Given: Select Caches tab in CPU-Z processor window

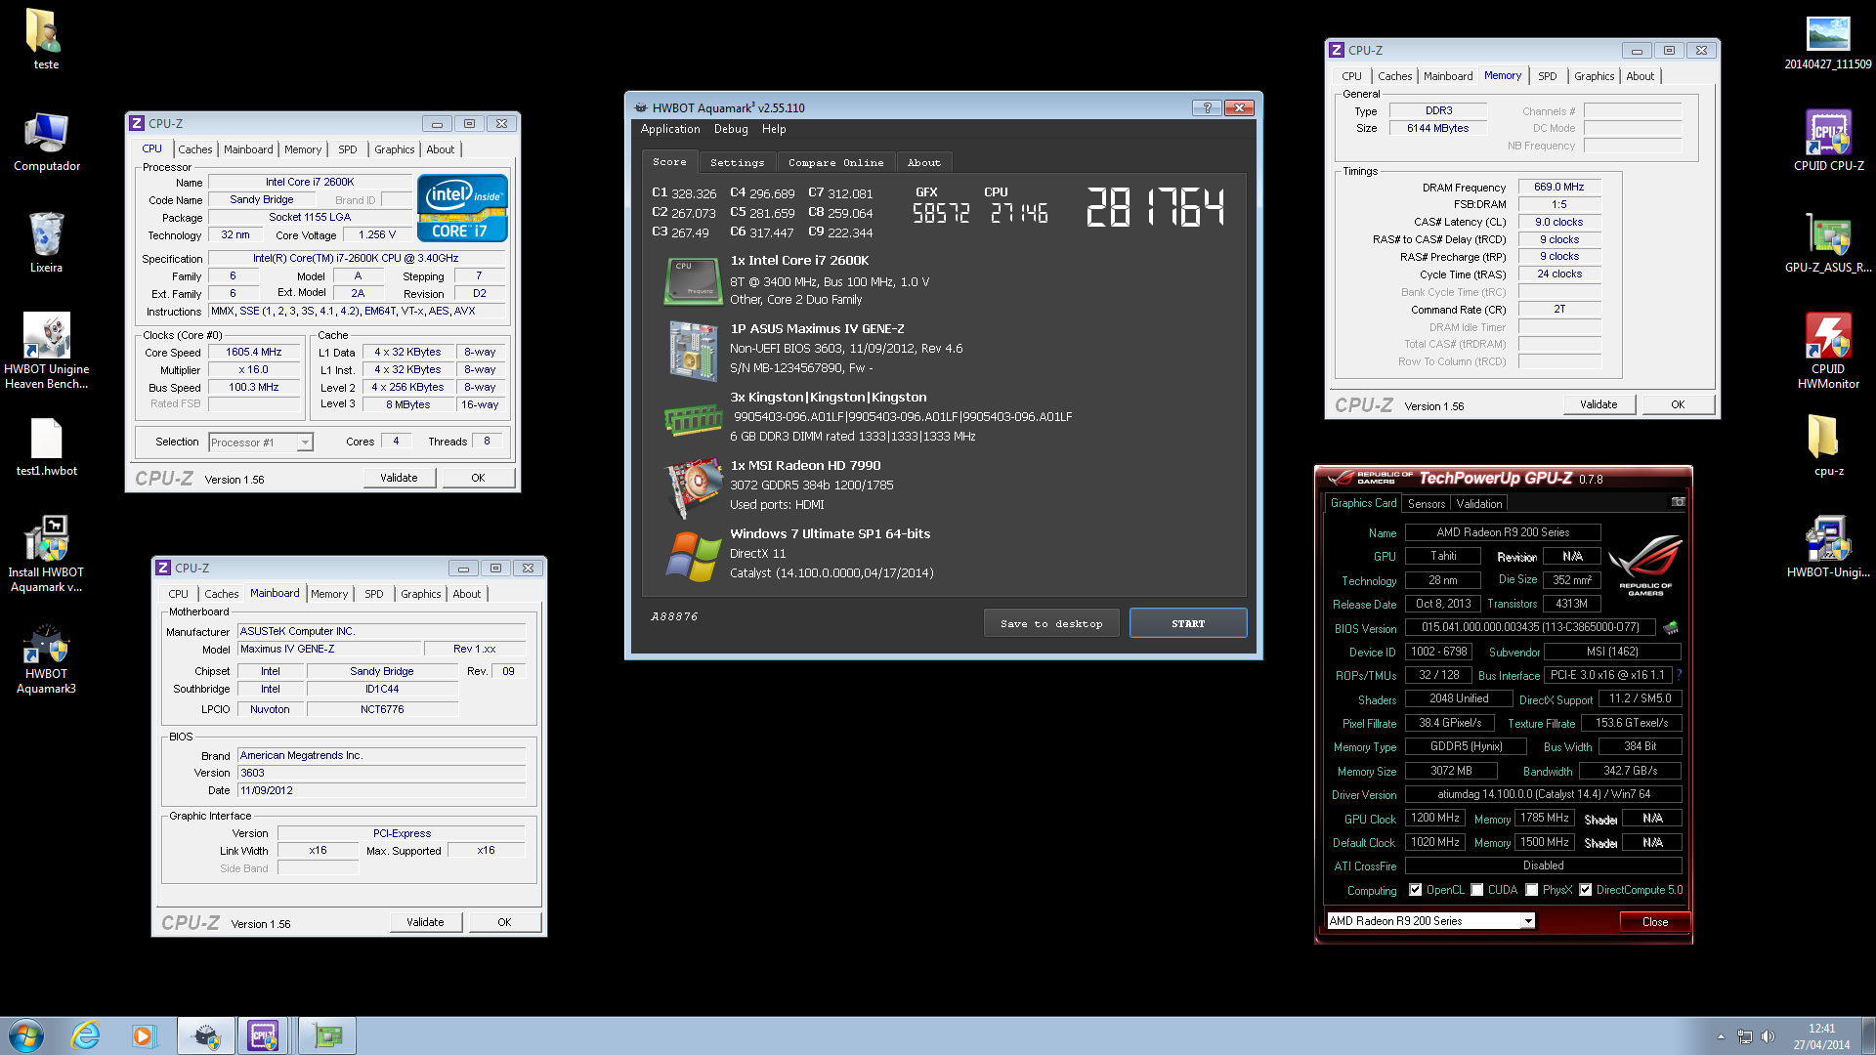Looking at the screenshot, I should [195, 149].
